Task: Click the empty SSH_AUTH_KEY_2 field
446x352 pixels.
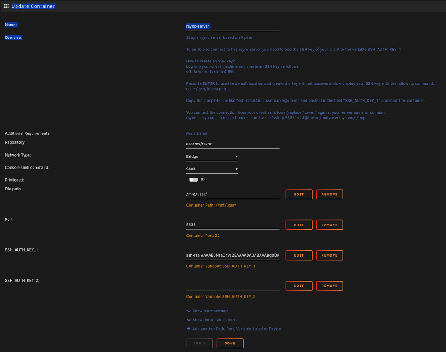Action: [x=233, y=286]
